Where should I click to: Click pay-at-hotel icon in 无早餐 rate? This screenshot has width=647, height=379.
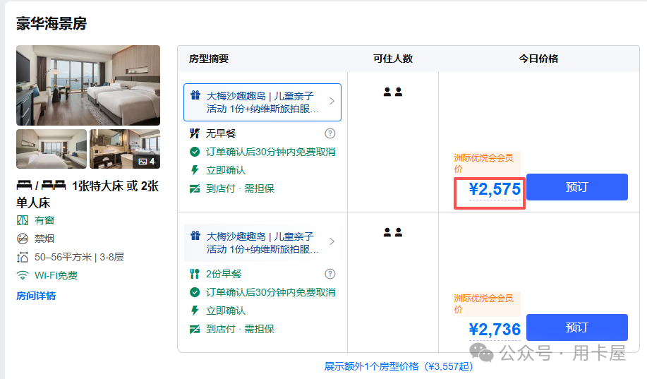click(x=194, y=188)
